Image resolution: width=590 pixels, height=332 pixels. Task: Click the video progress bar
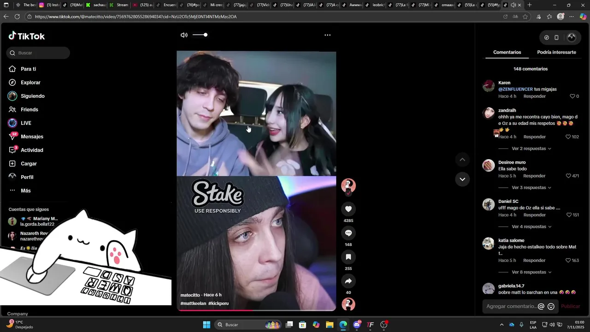pos(256,310)
